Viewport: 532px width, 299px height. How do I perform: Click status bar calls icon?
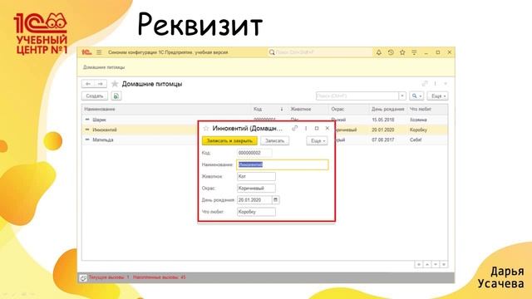click(x=83, y=278)
